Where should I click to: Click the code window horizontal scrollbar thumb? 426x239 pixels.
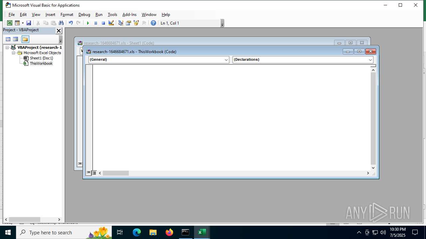point(115,173)
